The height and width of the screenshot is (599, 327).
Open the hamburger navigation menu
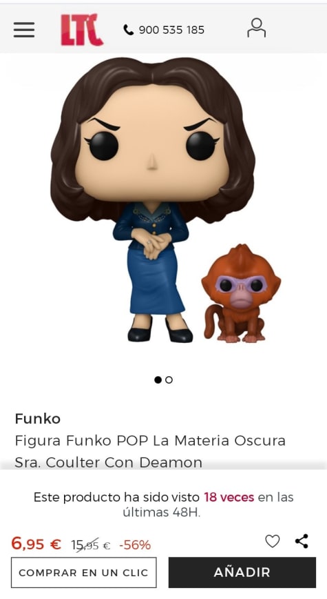coord(24,30)
